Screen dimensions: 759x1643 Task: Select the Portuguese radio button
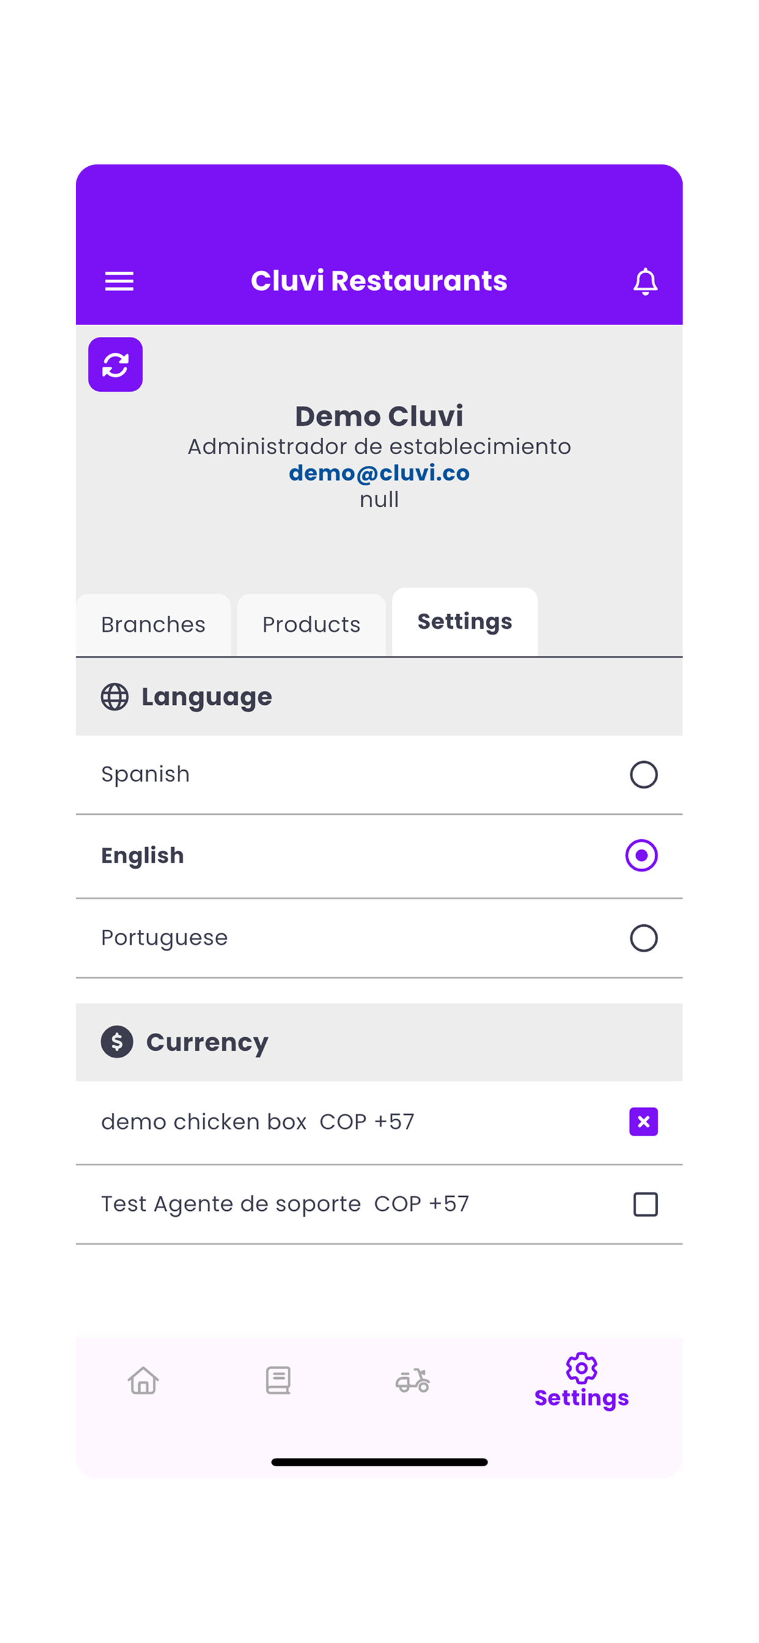click(643, 938)
